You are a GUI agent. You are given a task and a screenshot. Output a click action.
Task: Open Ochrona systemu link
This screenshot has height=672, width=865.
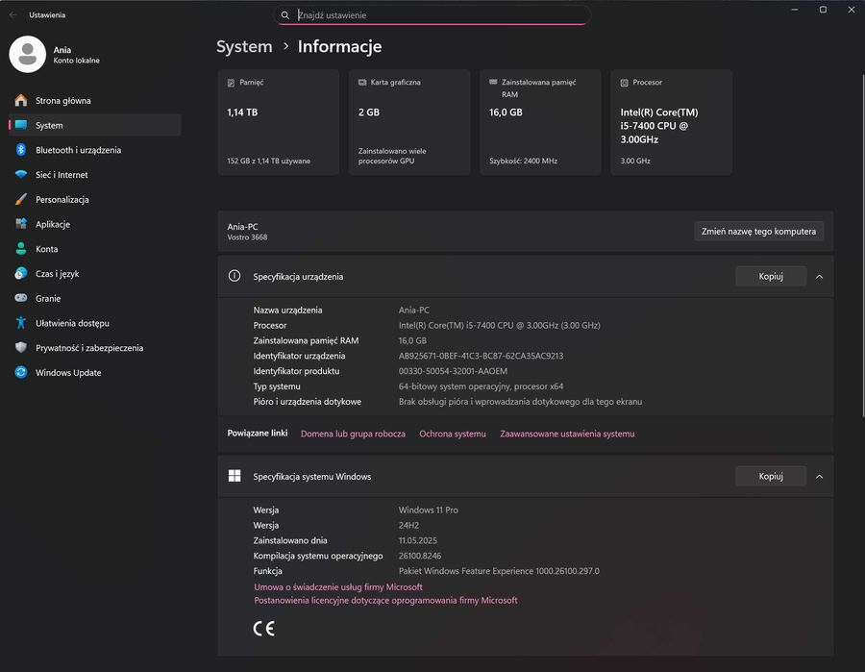[x=453, y=434]
